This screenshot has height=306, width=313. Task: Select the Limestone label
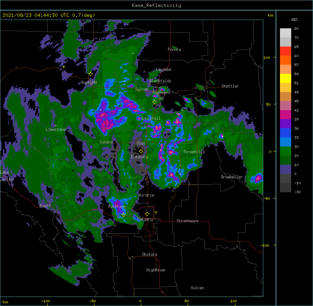click(x=56, y=129)
